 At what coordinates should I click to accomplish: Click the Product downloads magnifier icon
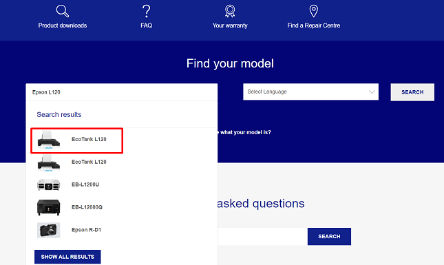tap(62, 11)
